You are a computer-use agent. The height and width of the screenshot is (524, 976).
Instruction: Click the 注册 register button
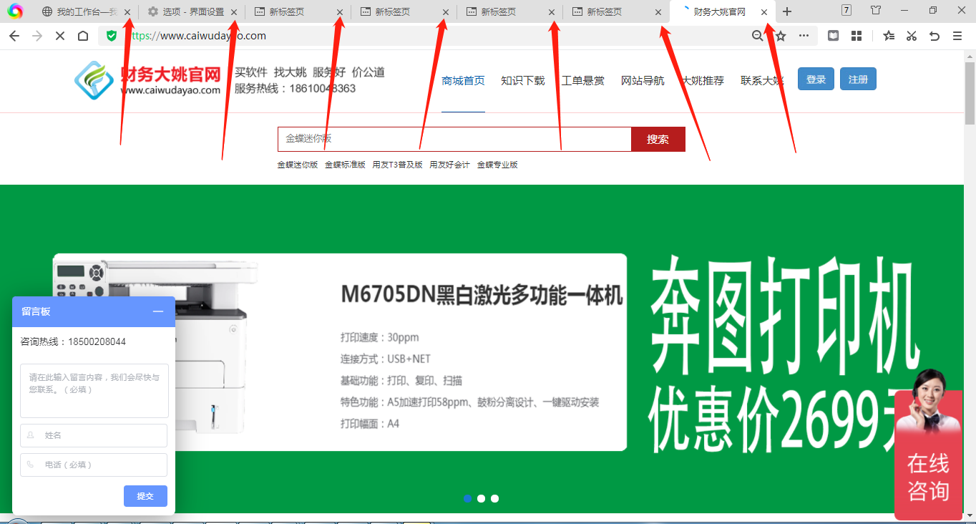858,79
